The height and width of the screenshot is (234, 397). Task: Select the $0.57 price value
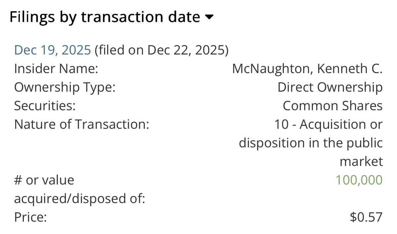(366, 218)
